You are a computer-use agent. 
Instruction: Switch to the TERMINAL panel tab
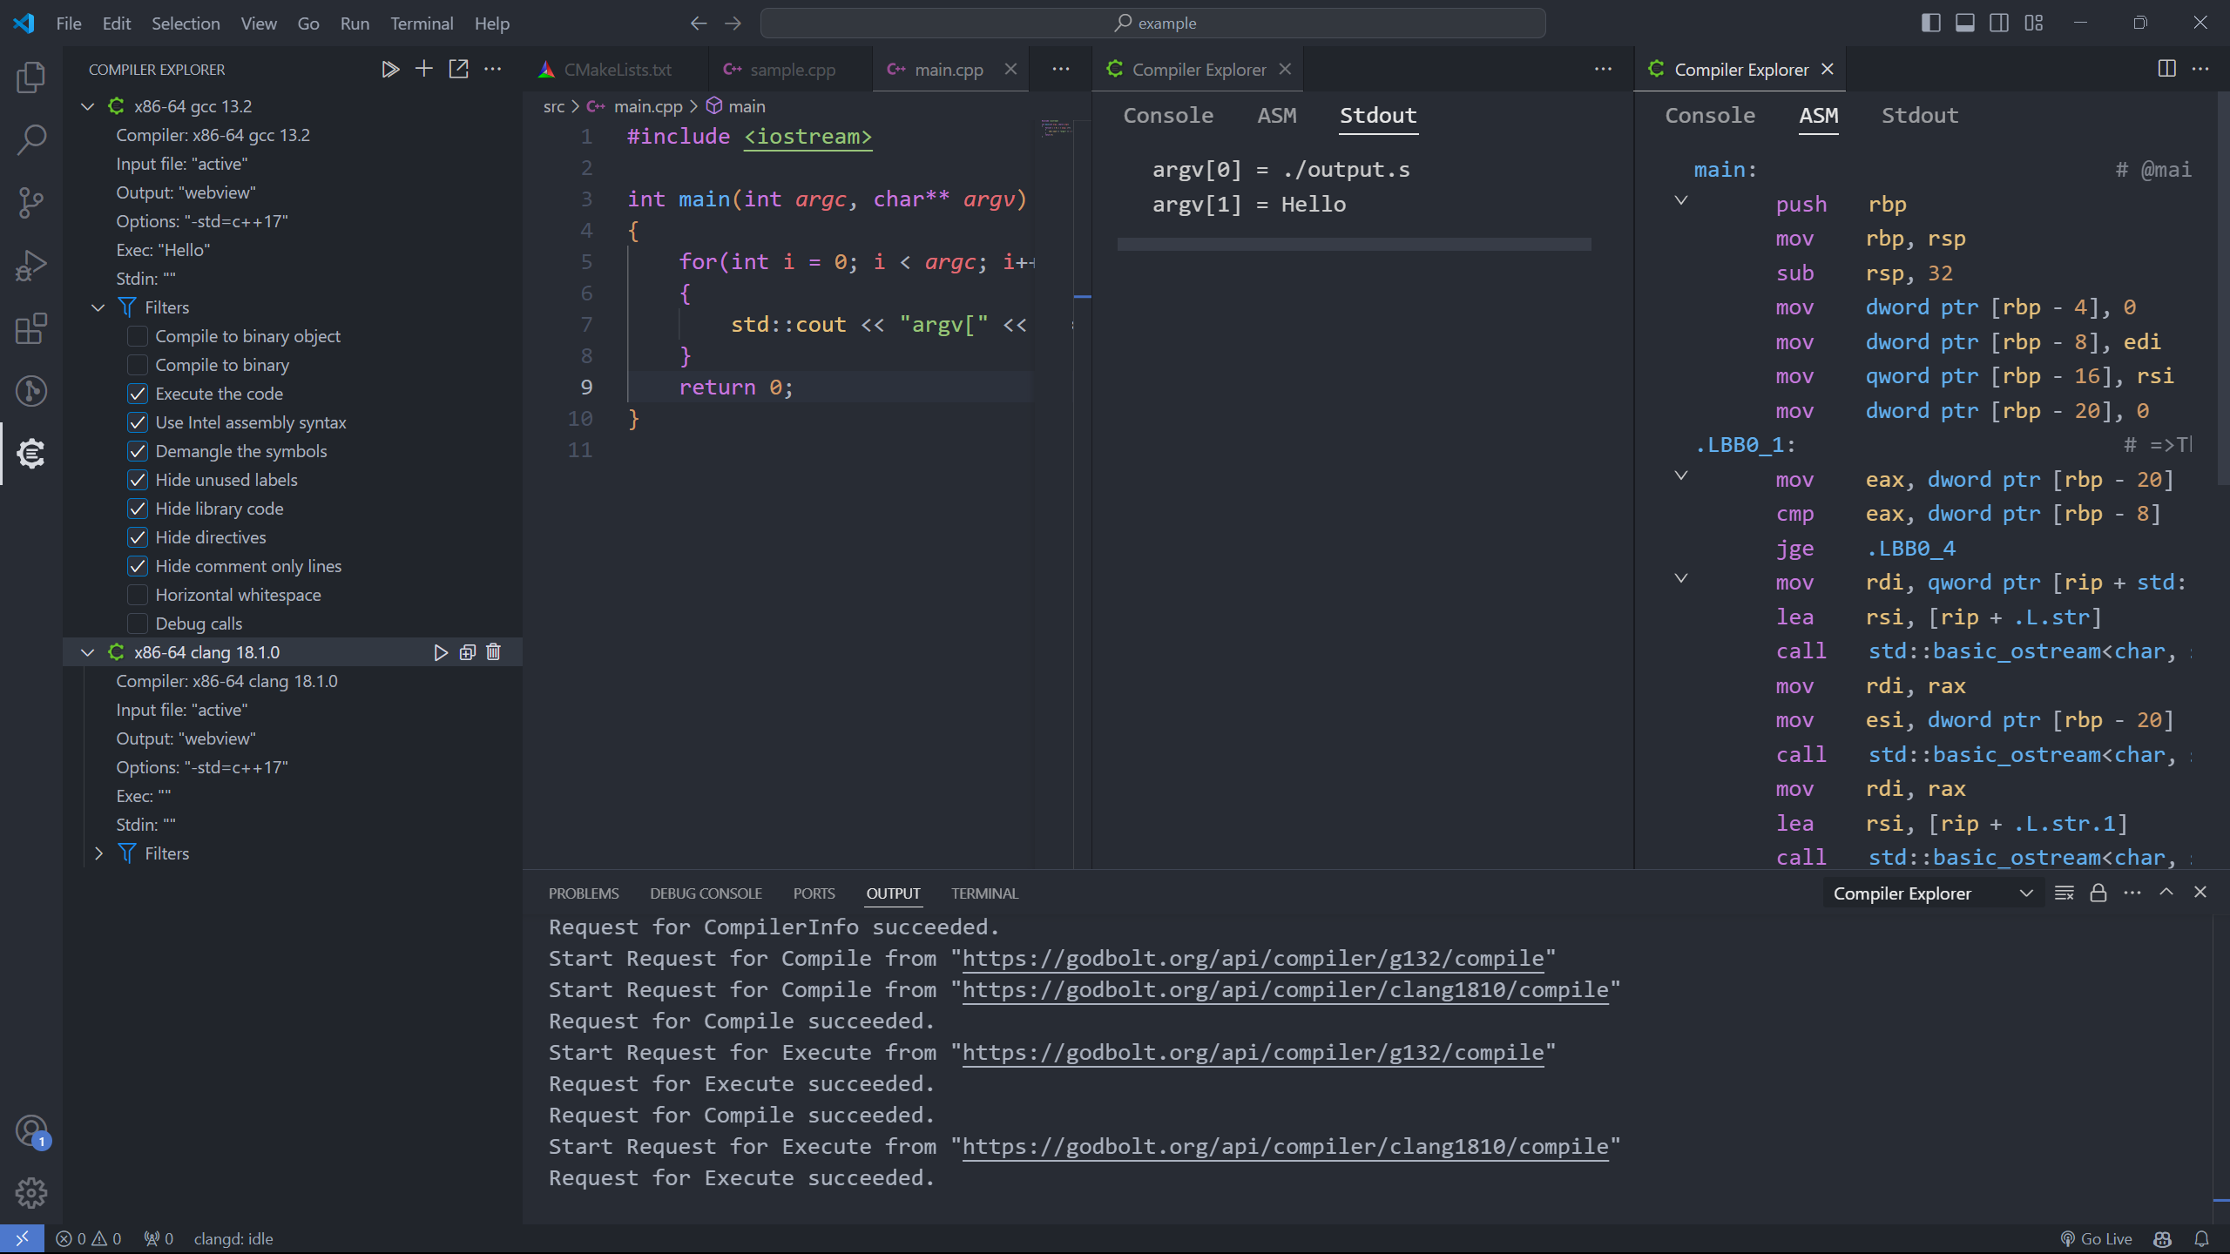pos(984,893)
